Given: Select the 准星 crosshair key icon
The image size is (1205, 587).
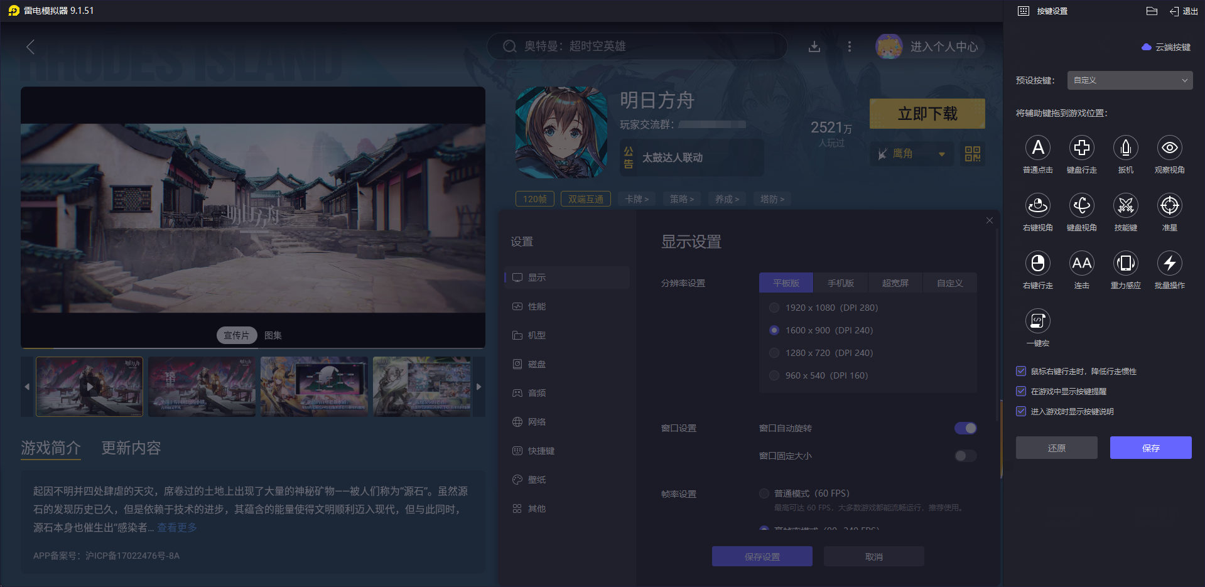Looking at the screenshot, I should 1169,206.
